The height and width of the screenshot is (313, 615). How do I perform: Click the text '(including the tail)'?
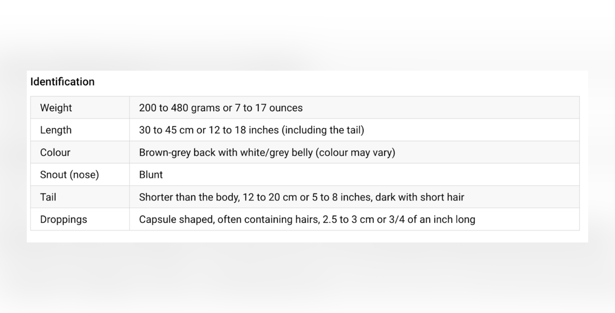pos(323,130)
